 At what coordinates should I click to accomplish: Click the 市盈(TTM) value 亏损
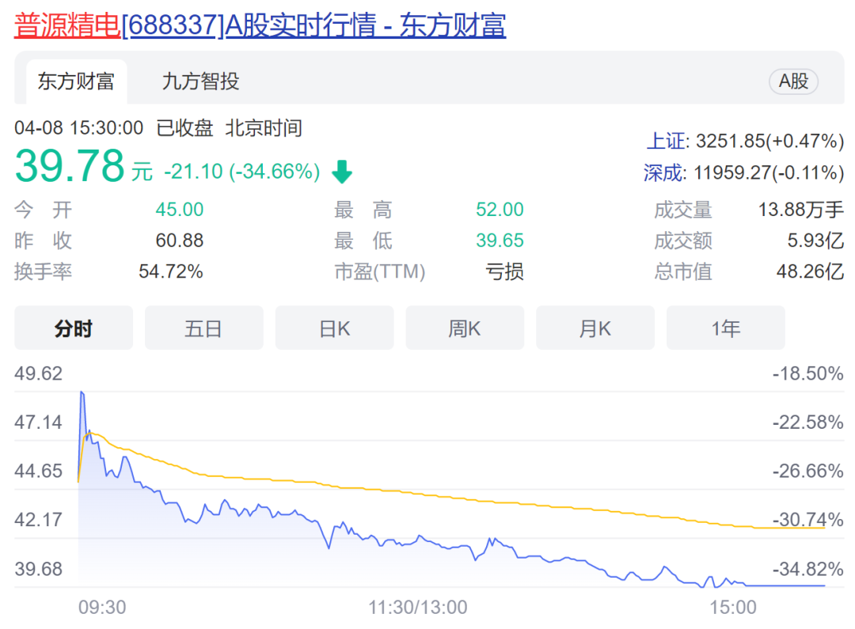504,271
